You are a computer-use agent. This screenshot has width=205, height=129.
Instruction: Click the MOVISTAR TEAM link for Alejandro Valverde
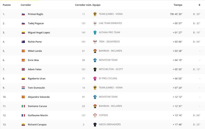108,97
